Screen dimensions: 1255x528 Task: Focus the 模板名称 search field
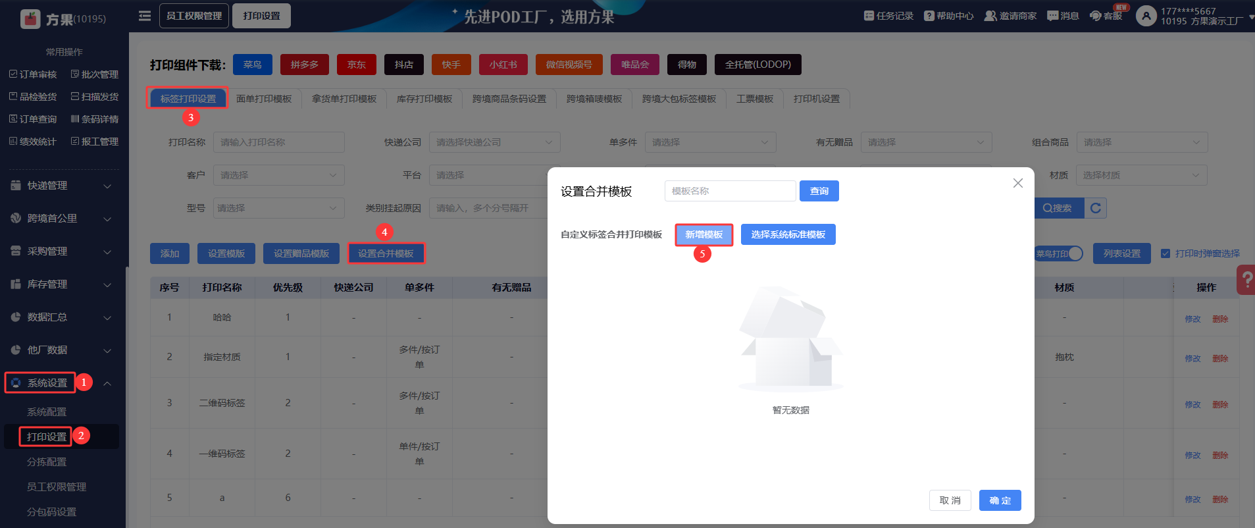pos(730,191)
